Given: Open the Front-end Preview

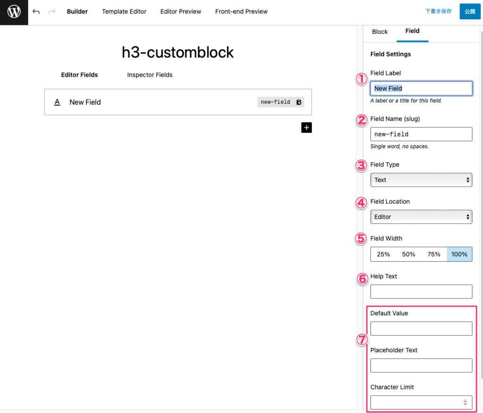Looking at the screenshot, I should (x=241, y=11).
